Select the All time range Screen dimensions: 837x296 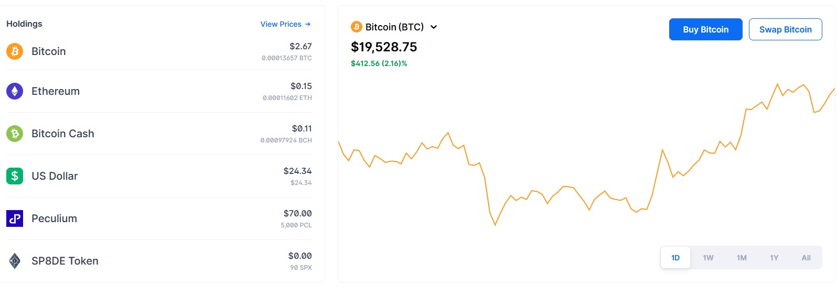tap(806, 258)
